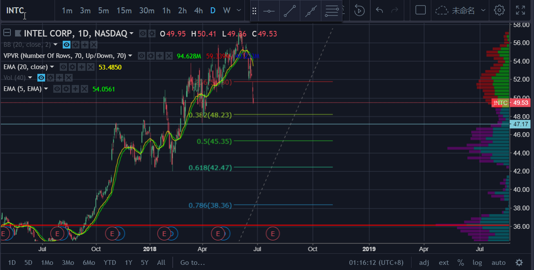Viewport: 534px width, 270px height.
Task: Switch to 1h timeframe
Action: pos(166,11)
